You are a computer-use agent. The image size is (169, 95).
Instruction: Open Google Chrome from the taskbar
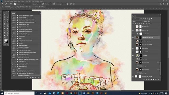pyautogui.click(x=71, y=93)
